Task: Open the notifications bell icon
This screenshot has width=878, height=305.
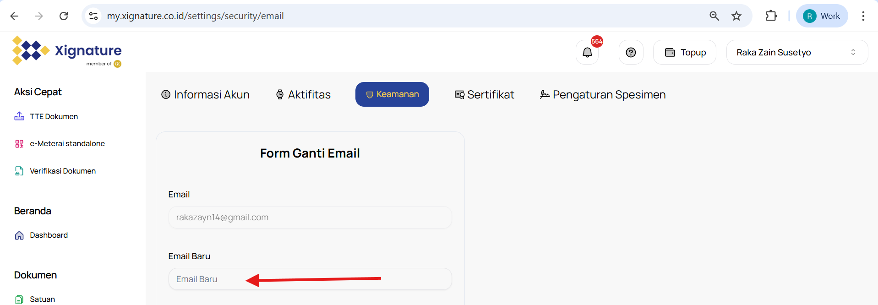Action: point(587,53)
